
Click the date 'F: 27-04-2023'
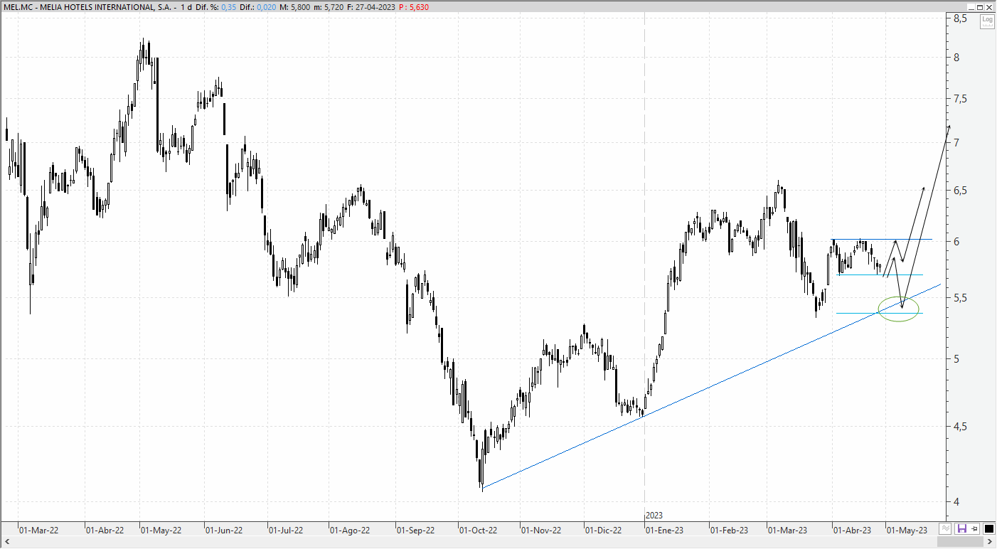click(x=371, y=7)
